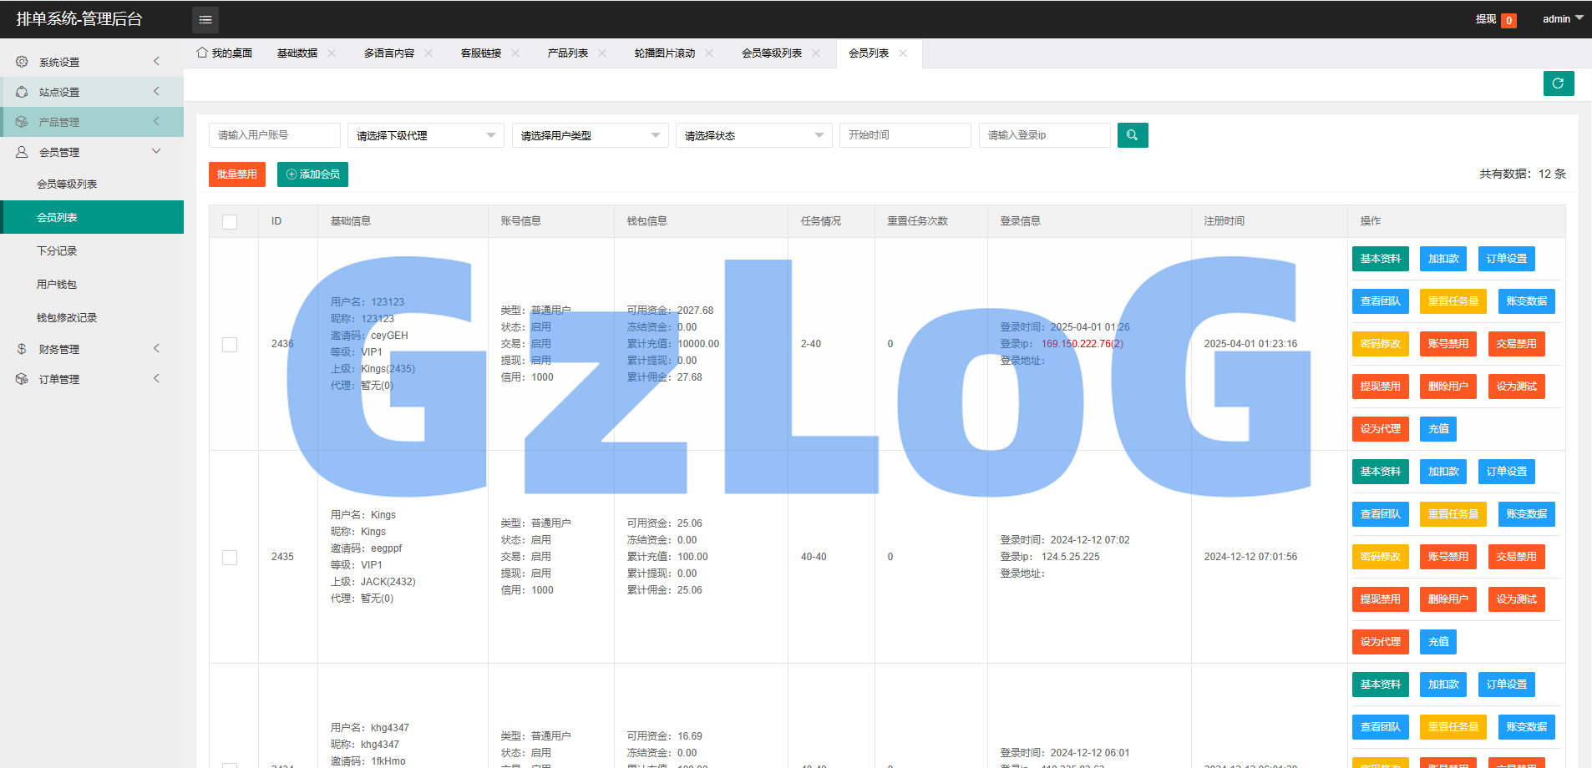
Task: Click the green refresh icon button
Action: (1558, 83)
